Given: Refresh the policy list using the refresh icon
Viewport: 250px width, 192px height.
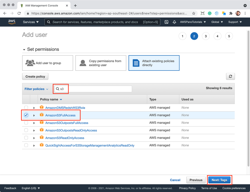Looking at the screenshot, I should 230,76.
